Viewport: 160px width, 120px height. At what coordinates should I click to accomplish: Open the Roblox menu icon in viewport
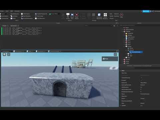pos(4,54)
